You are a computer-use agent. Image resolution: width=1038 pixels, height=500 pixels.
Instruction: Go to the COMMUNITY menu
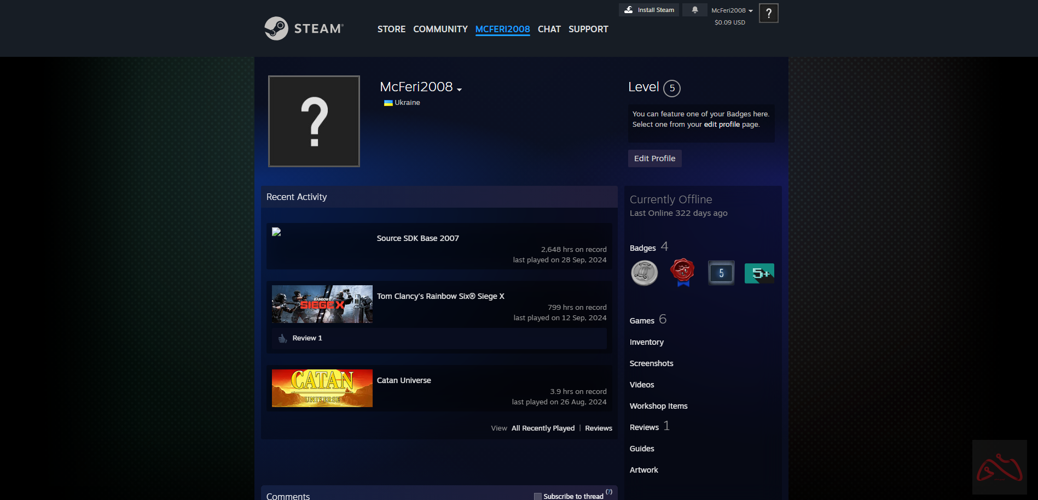(440, 29)
